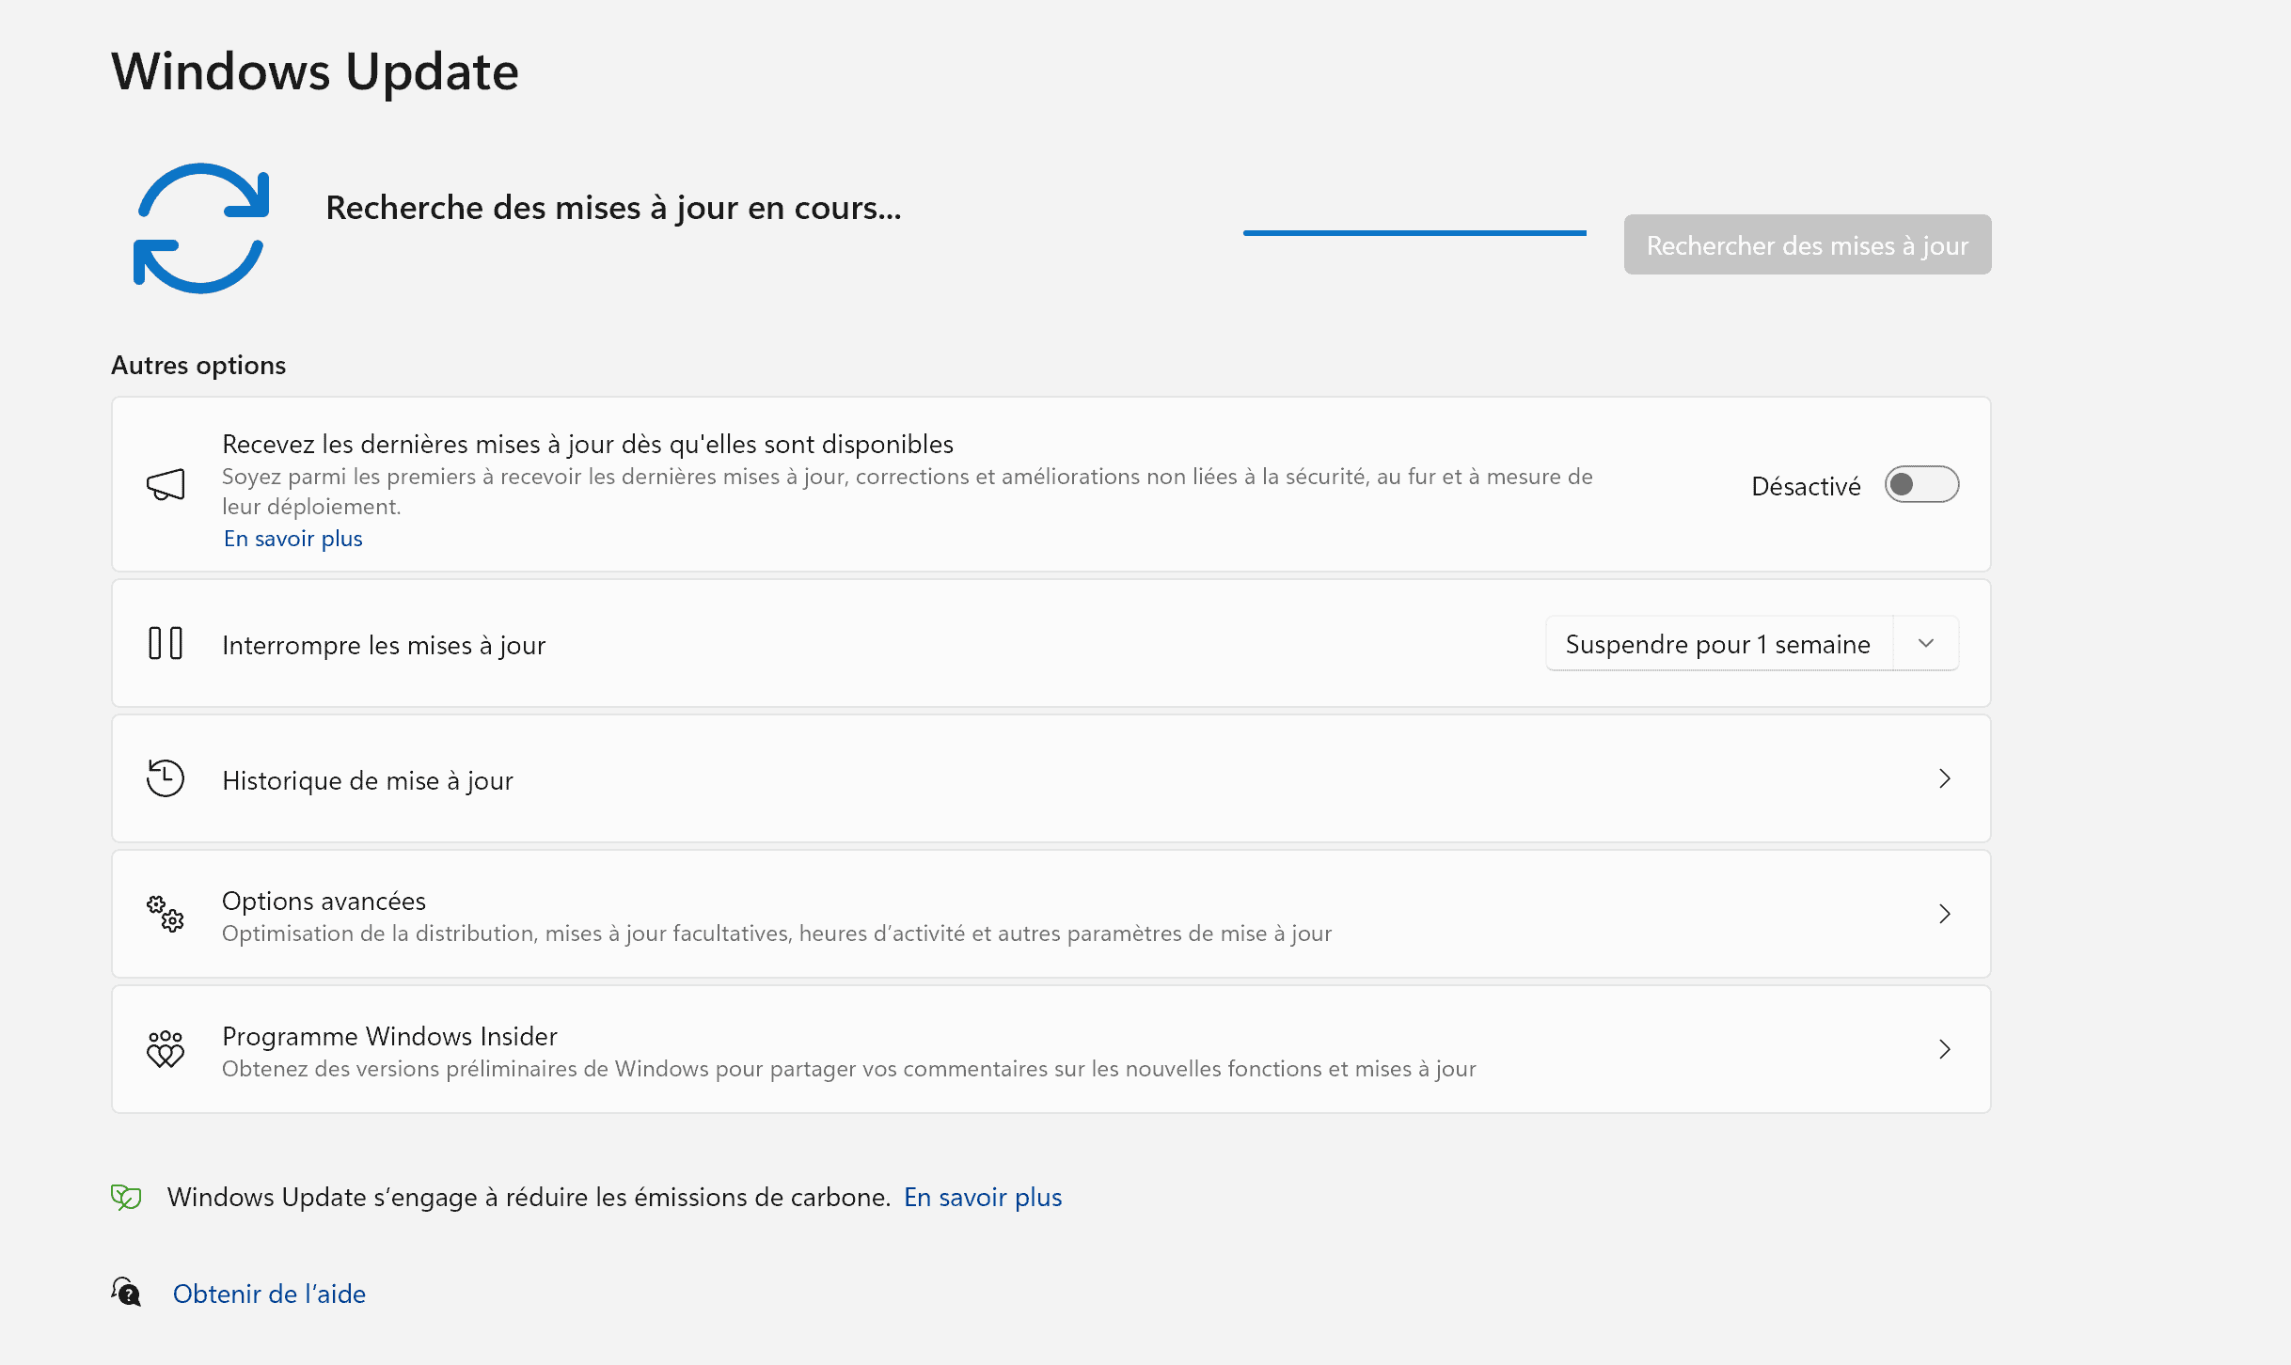Select the Historique de mise à jour row
The image size is (2291, 1365).
pyautogui.click(x=1051, y=778)
